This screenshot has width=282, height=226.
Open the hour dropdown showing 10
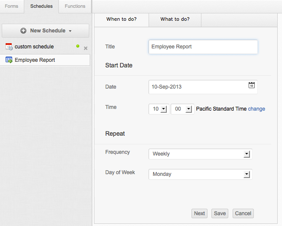163,109
